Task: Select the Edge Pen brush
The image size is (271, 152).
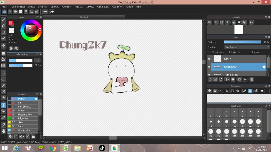Action: [x=23, y=118]
